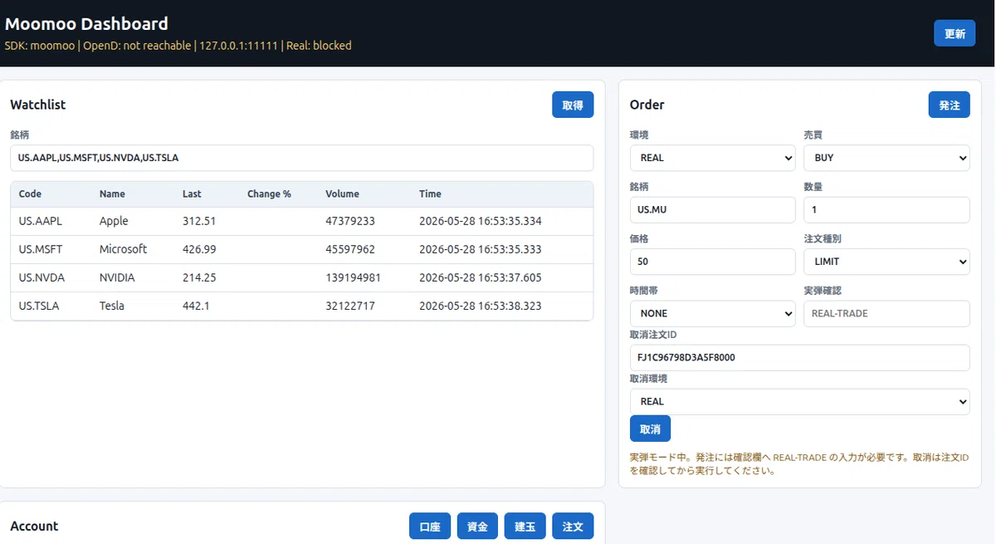
Task: Select the US.MSFT code cell
Action: (41, 249)
